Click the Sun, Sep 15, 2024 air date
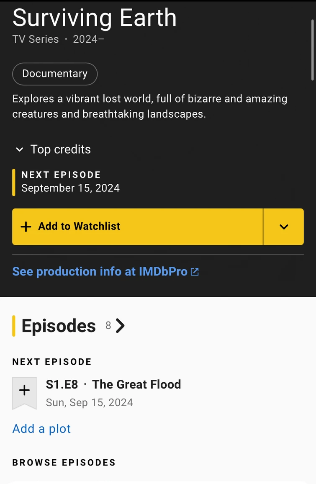Screen dimensions: 316x484 [90, 403]
